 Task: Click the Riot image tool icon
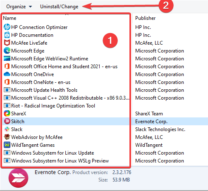pyautogui.click(x=7, y=106)
